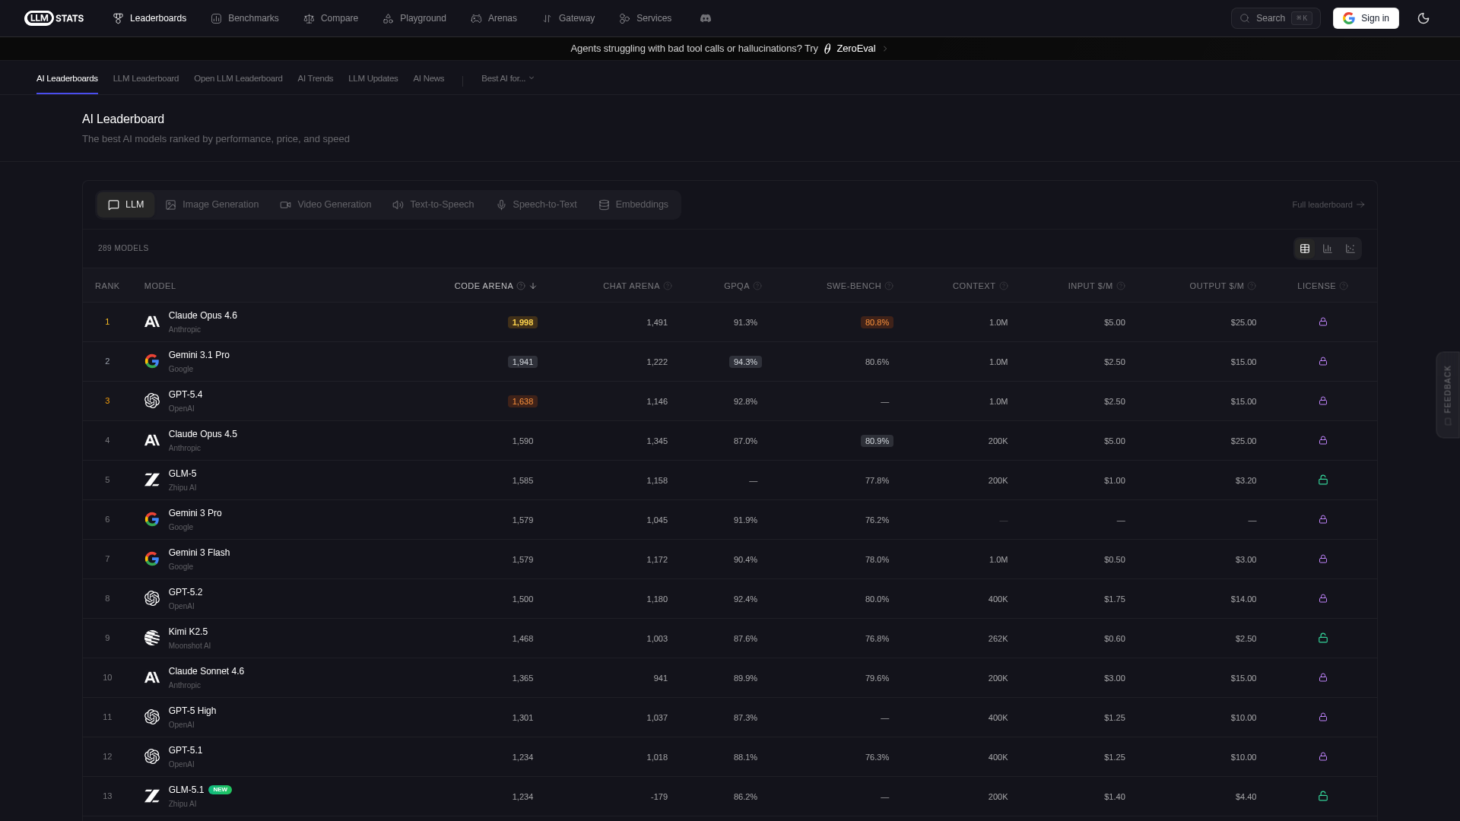Click GLM-5 open license lock icon
The height and width of the screenshot is (821, 1460).
(x=1323, y=480)
